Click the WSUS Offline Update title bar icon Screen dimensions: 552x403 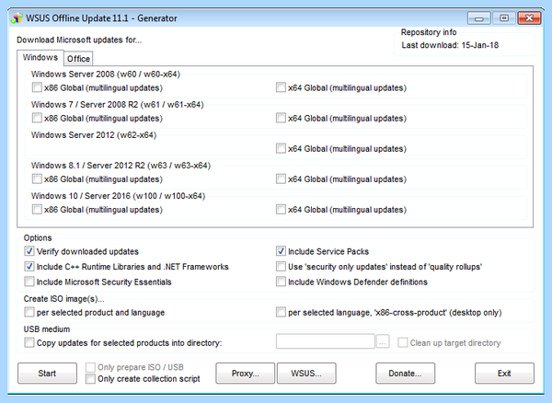point(17,18)
